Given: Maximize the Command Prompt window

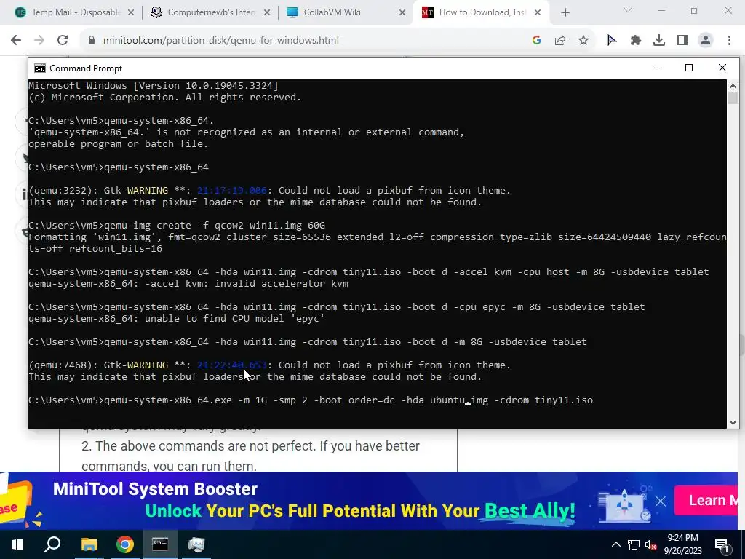Looking at the screenshot, I should 689,68.
